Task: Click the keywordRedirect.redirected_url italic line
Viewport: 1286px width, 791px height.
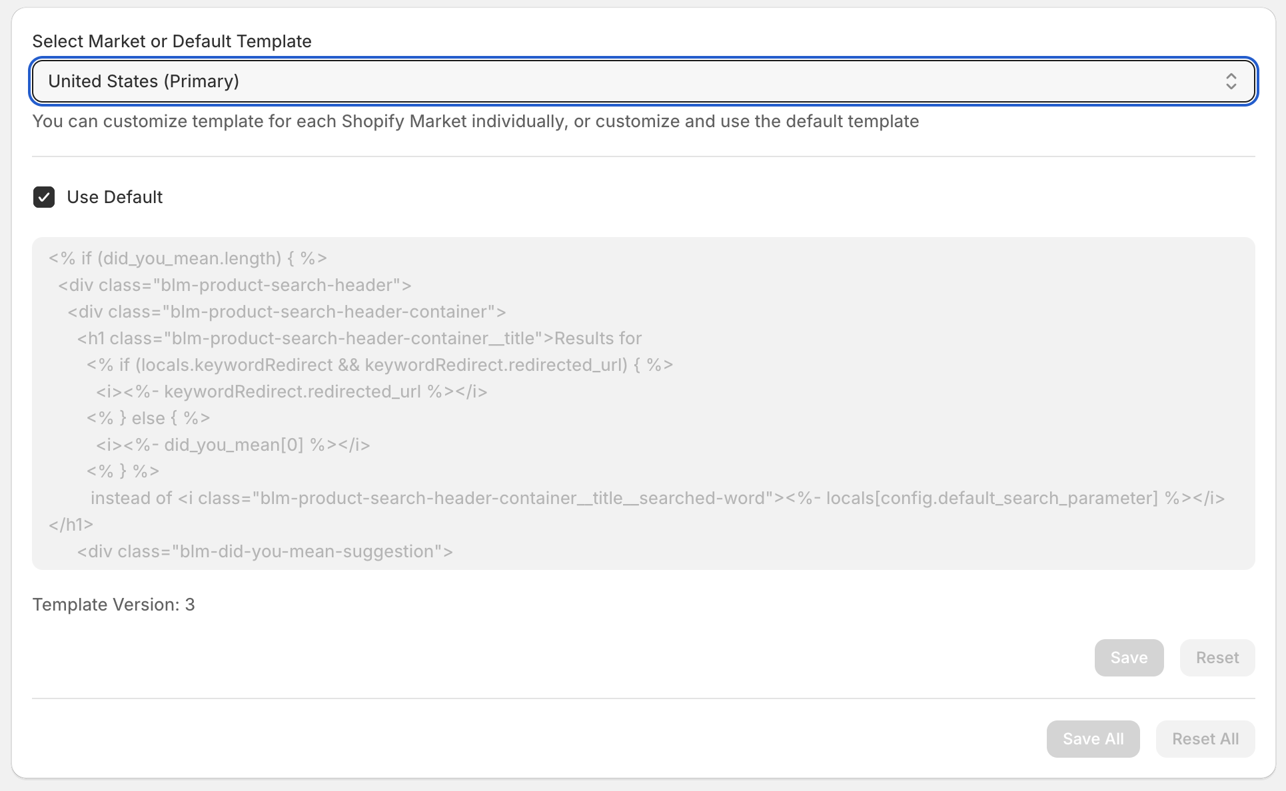Action: coord(292,392)
